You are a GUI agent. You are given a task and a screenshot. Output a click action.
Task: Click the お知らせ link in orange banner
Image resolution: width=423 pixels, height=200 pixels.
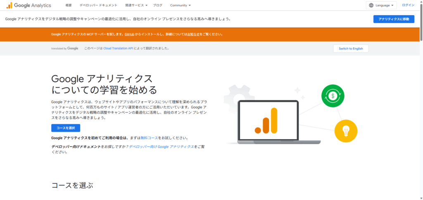pos(193,35)
